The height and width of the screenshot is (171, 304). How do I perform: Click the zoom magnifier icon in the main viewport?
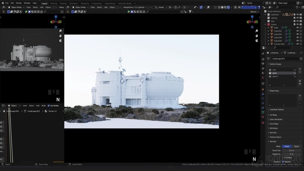click(257, 31)
